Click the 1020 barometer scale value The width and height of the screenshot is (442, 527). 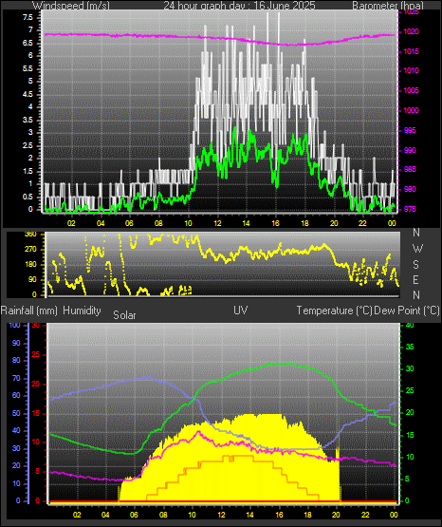(412, 31)
